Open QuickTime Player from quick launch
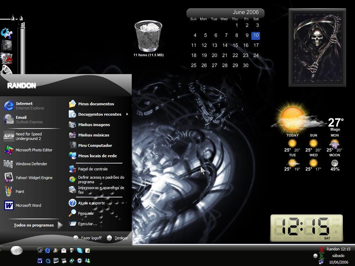The image size is (355, 266). coord(48,261)
